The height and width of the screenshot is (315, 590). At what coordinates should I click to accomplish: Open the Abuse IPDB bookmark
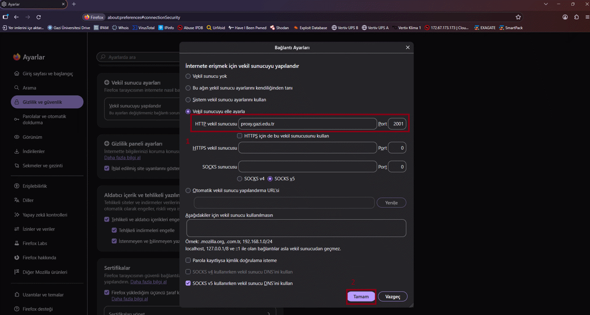pyautogui.click(x=190, y=28)
